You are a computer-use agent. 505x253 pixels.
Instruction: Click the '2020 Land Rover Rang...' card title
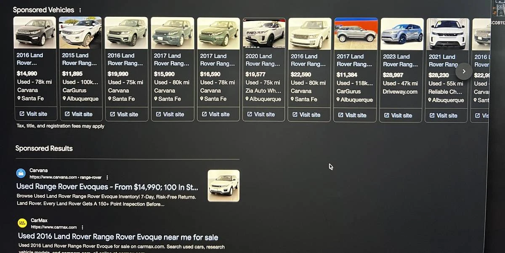point(263,60)
